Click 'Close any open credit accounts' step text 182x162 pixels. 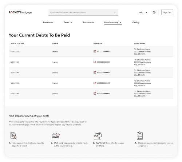155,145
